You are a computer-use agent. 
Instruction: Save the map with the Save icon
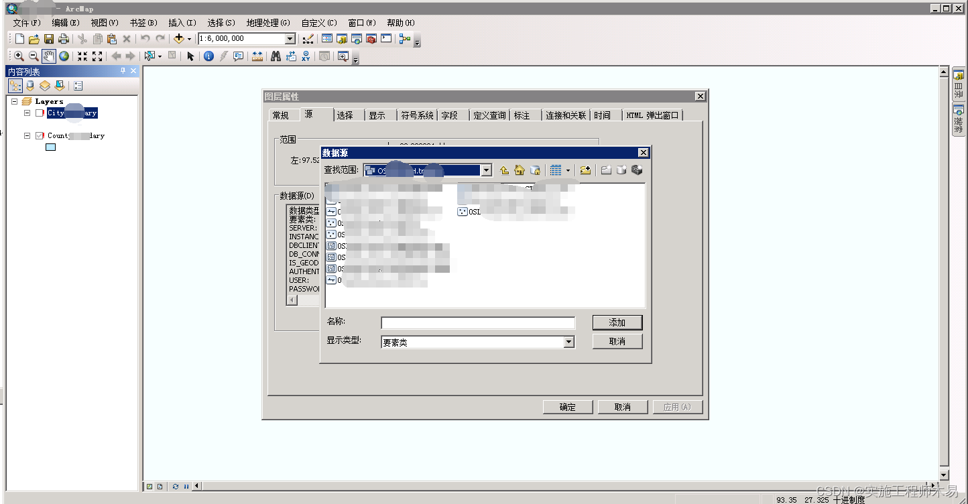tap(49, 39)
